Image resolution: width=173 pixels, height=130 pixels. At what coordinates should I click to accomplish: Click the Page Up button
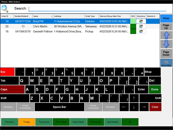coord(166,27)
